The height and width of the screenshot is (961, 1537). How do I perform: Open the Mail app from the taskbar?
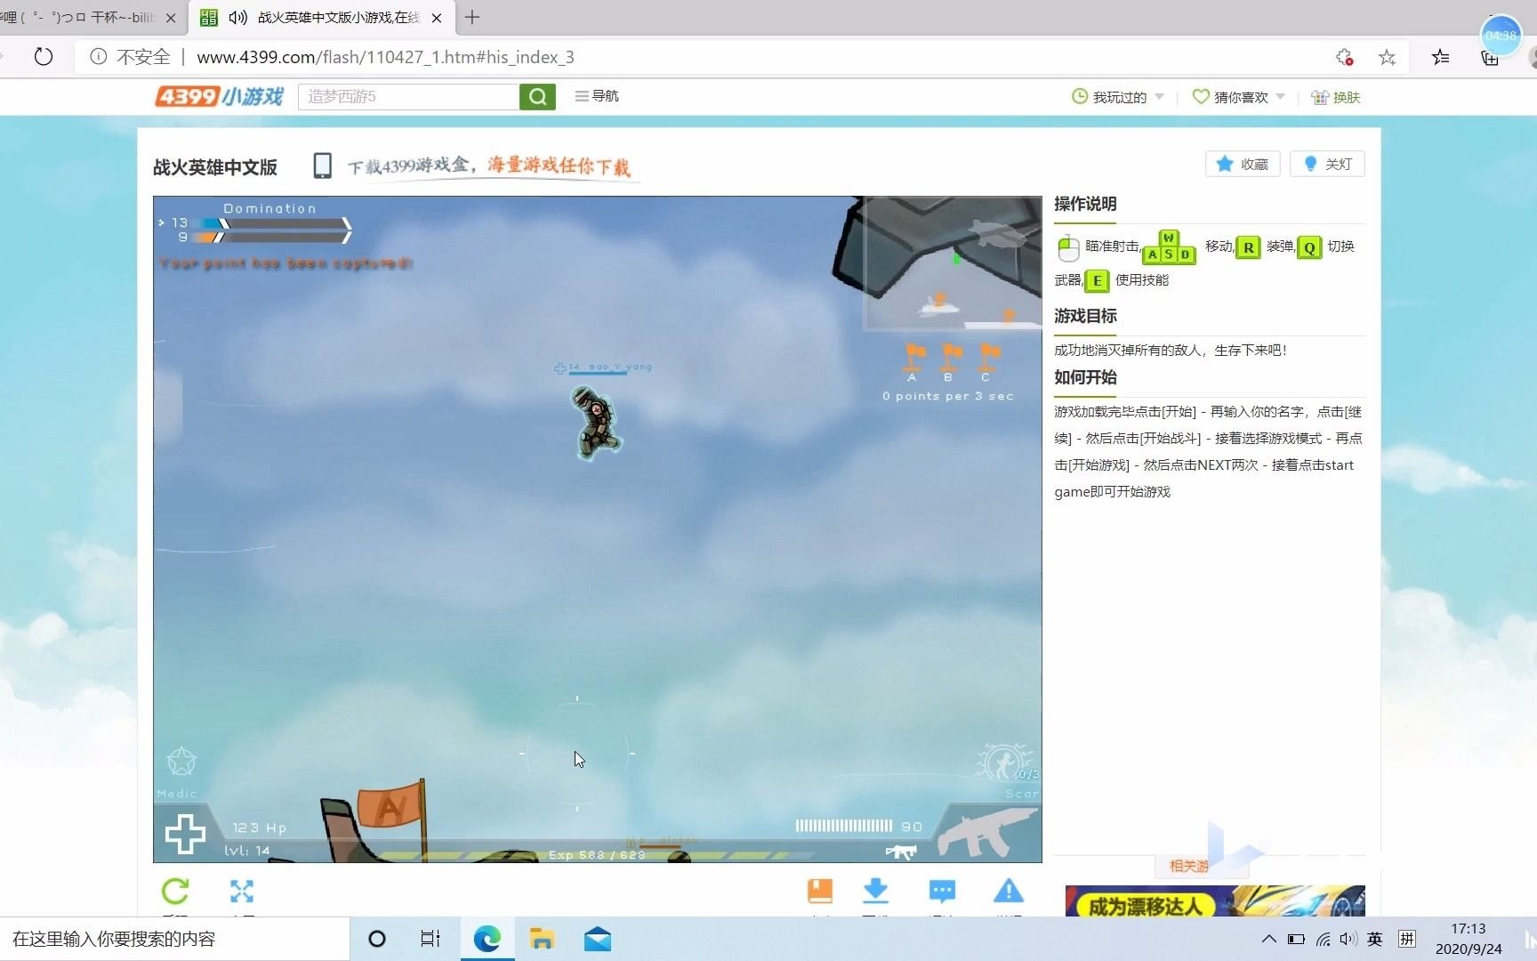(x=598, y=939)
